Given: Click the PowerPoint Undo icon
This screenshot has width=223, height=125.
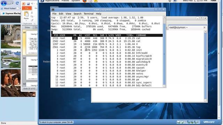Looking at the screenshot, I should pos(32,4).
